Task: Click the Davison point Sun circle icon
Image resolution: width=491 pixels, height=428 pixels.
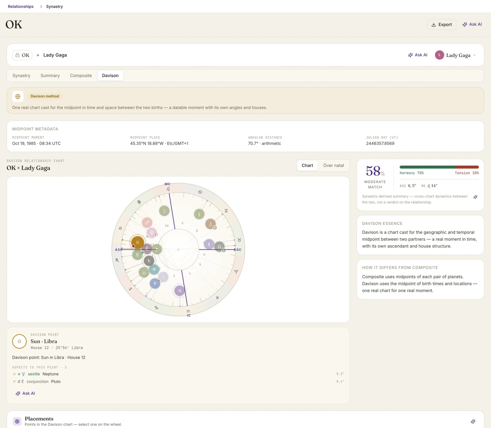Action: [x=19, y=341]
